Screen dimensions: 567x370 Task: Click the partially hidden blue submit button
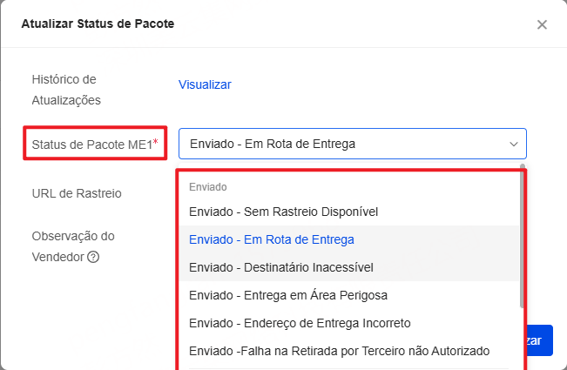(x=539, y=340)
